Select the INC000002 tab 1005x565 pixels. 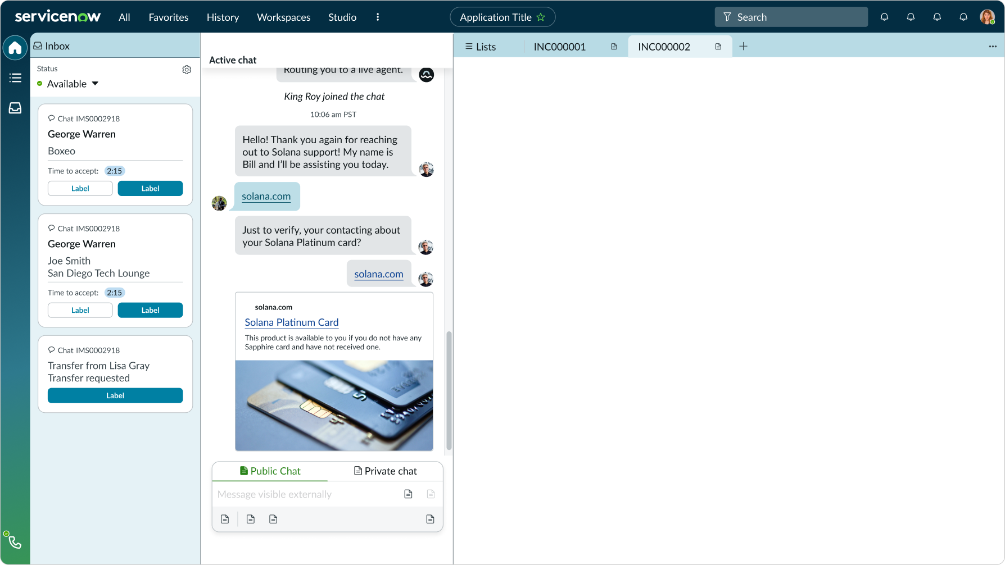click(x=680, y=47)
